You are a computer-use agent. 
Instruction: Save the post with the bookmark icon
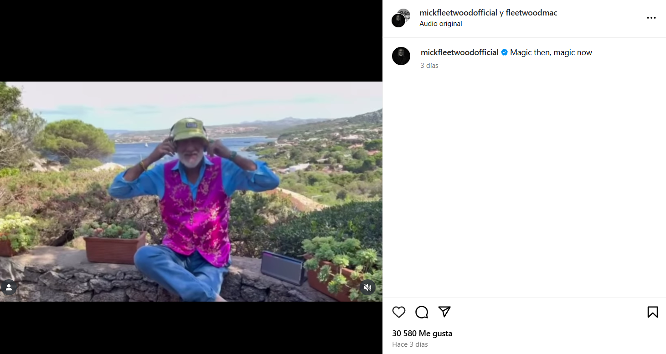(x=652, y=312)
